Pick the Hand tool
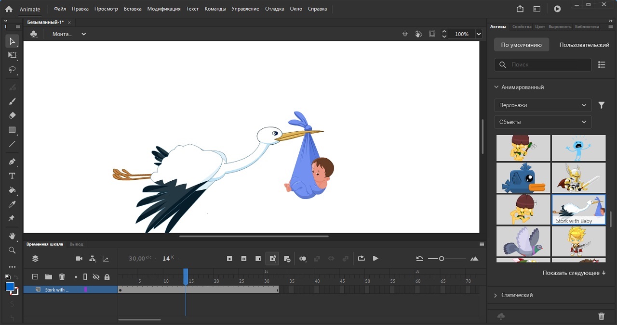Image resolution: width=617 pixels, height=325 pixels. coord(12,236)
